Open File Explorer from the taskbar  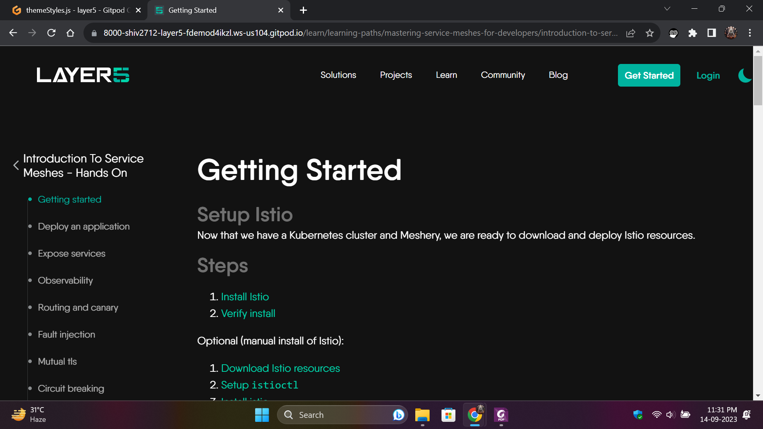[422, 415]
